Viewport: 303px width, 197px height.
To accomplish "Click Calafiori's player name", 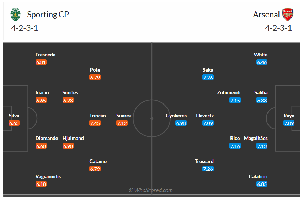I will tap(258, 176).
